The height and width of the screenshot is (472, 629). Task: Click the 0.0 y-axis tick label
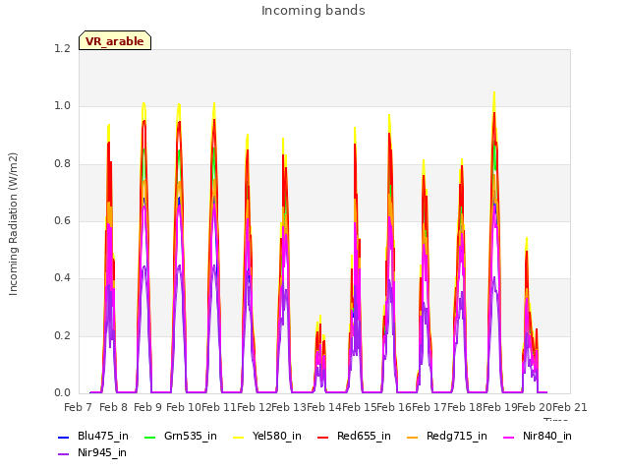coord(62,393)
